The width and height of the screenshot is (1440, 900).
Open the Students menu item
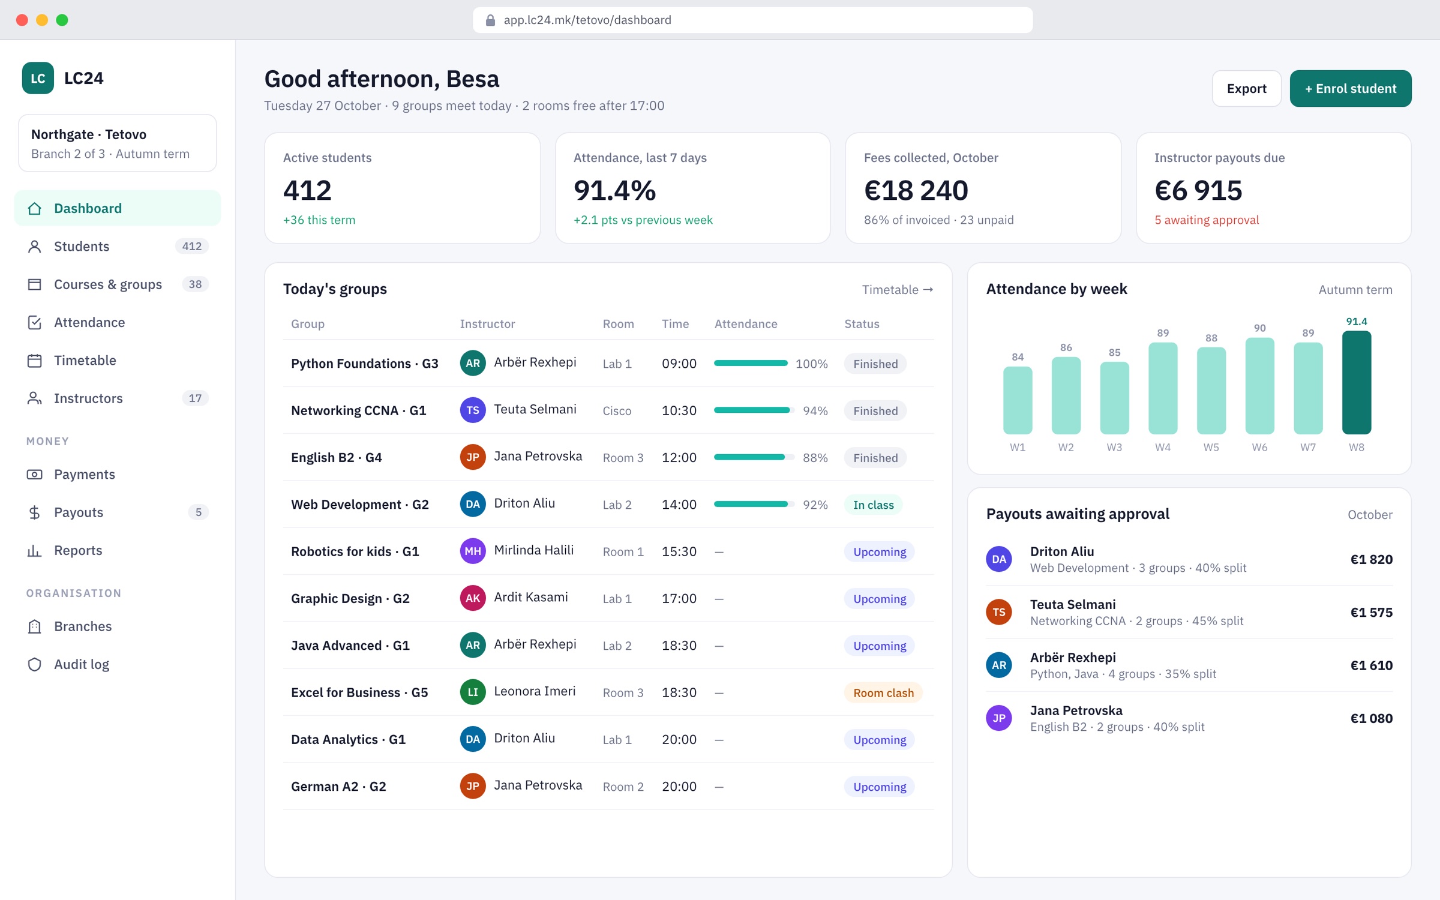click(x=118, y=246)
